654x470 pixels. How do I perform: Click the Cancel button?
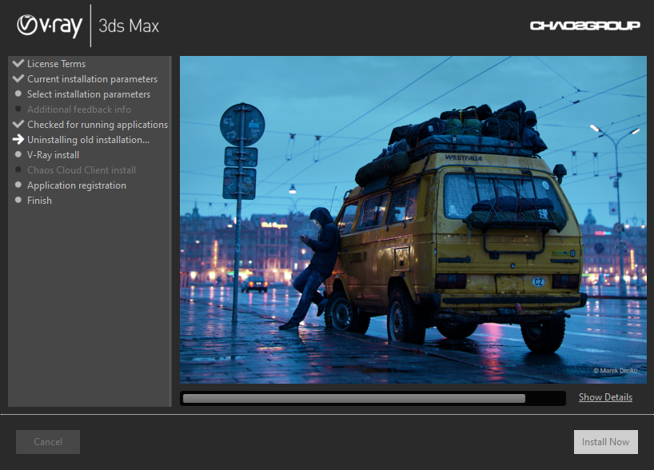[x=47, y=441]
